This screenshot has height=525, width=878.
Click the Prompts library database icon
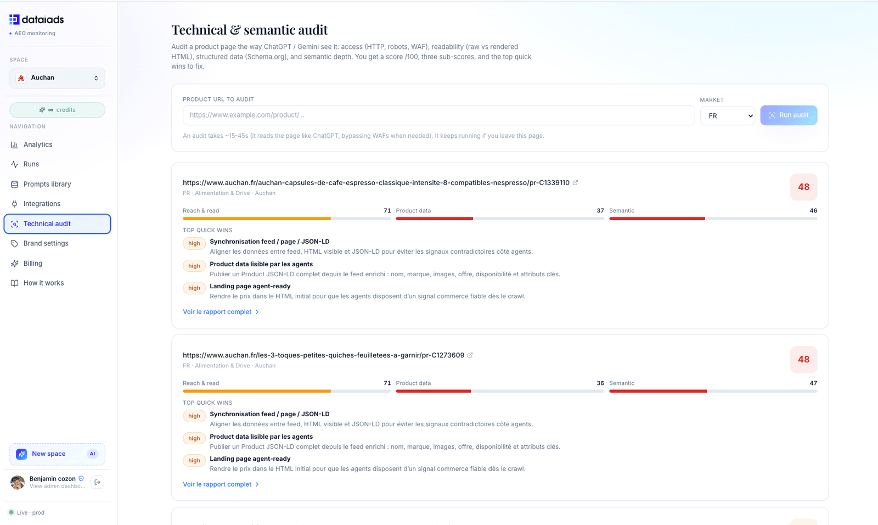pos(14,184)
